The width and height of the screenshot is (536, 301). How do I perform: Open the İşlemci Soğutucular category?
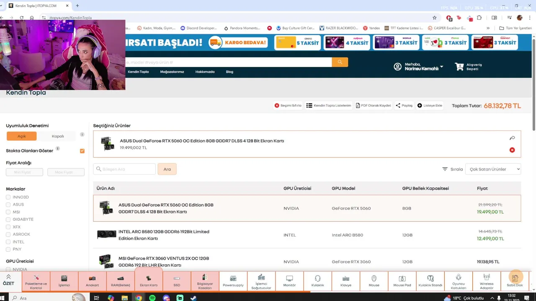tap(261, 282)
